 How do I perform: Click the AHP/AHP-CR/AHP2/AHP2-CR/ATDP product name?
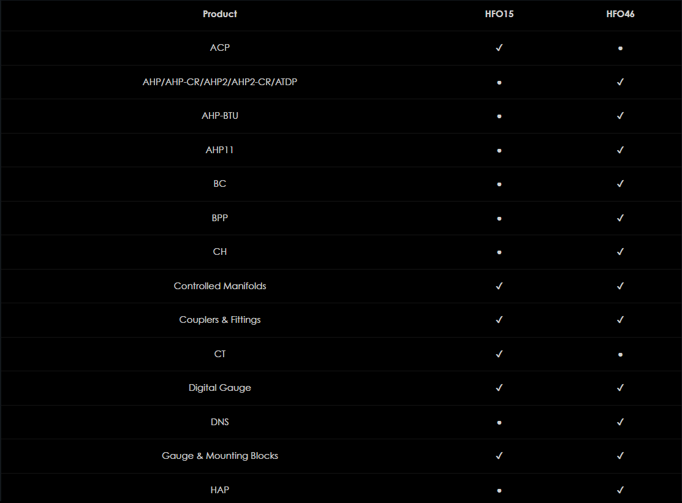tap(219, 81)
